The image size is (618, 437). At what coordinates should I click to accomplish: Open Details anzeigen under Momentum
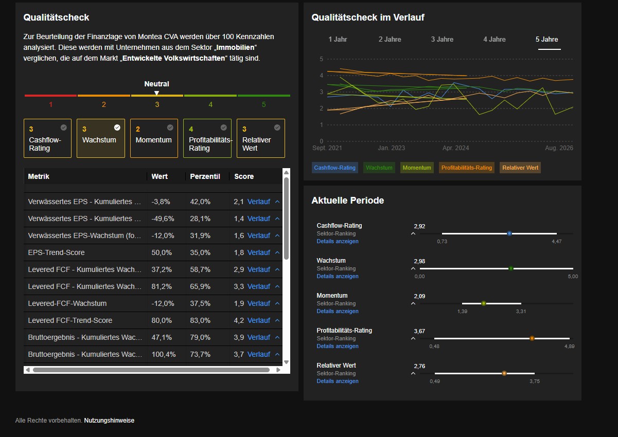[338, 311]
